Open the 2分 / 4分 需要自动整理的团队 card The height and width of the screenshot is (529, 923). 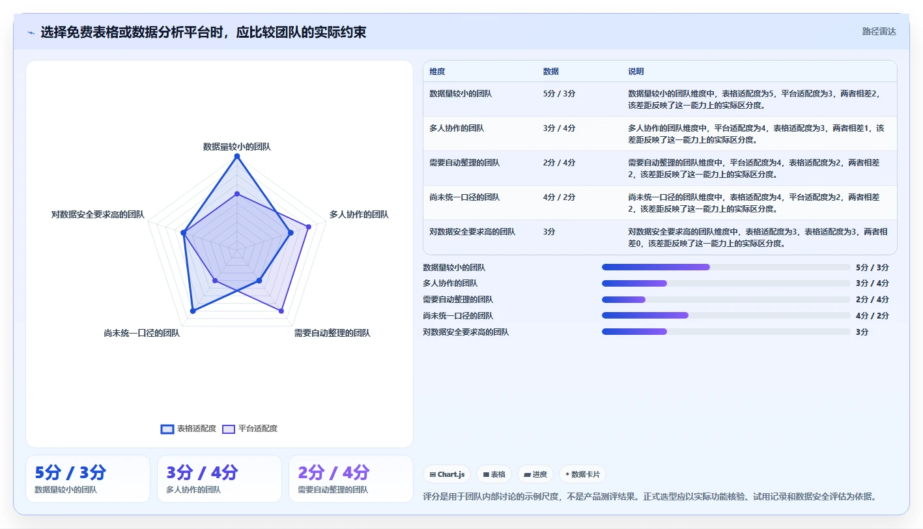click(351, 479)
